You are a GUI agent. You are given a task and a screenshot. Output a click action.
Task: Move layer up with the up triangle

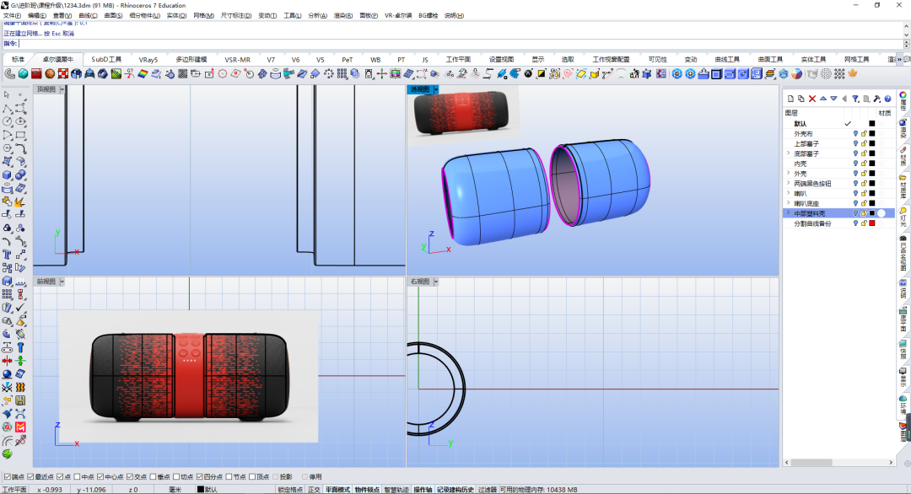pyautogui.click(x=822, y=99)
